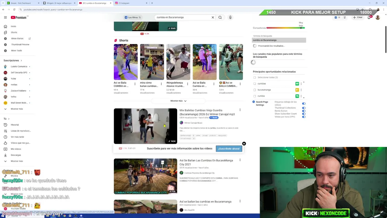Open the account avatar menu
The width and height of the screenshot is (387, 218).
378,17
